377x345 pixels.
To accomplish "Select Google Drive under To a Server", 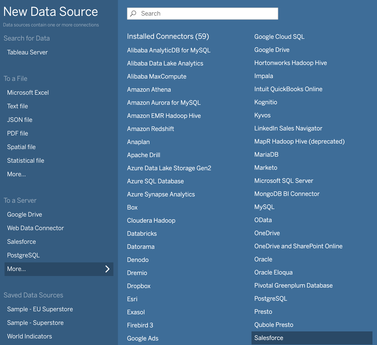I will [x=24, y=215].
